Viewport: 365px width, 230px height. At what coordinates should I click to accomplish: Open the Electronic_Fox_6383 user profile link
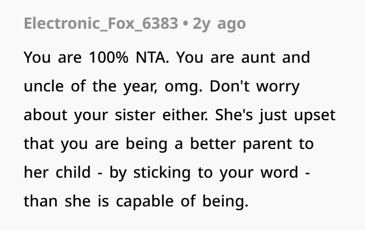coord(101,24)
